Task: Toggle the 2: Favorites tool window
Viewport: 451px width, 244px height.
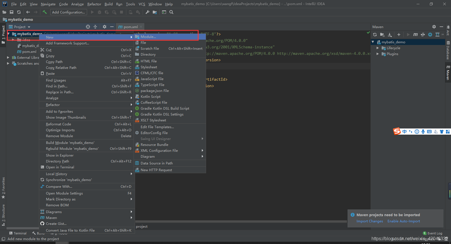Action: pyautogui.click(x=3, y=188)
